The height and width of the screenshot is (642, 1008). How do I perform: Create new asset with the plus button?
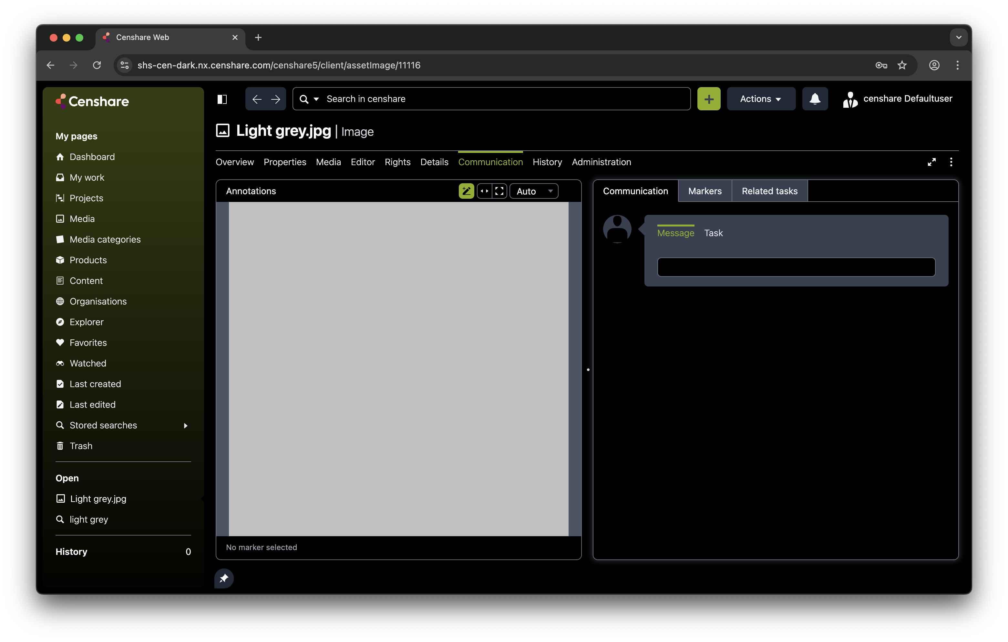point(708,99)
